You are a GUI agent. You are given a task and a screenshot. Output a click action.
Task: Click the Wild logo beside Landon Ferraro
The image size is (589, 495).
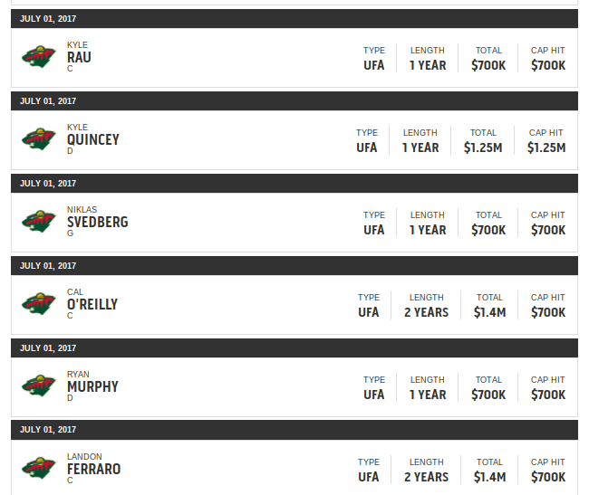39,468
